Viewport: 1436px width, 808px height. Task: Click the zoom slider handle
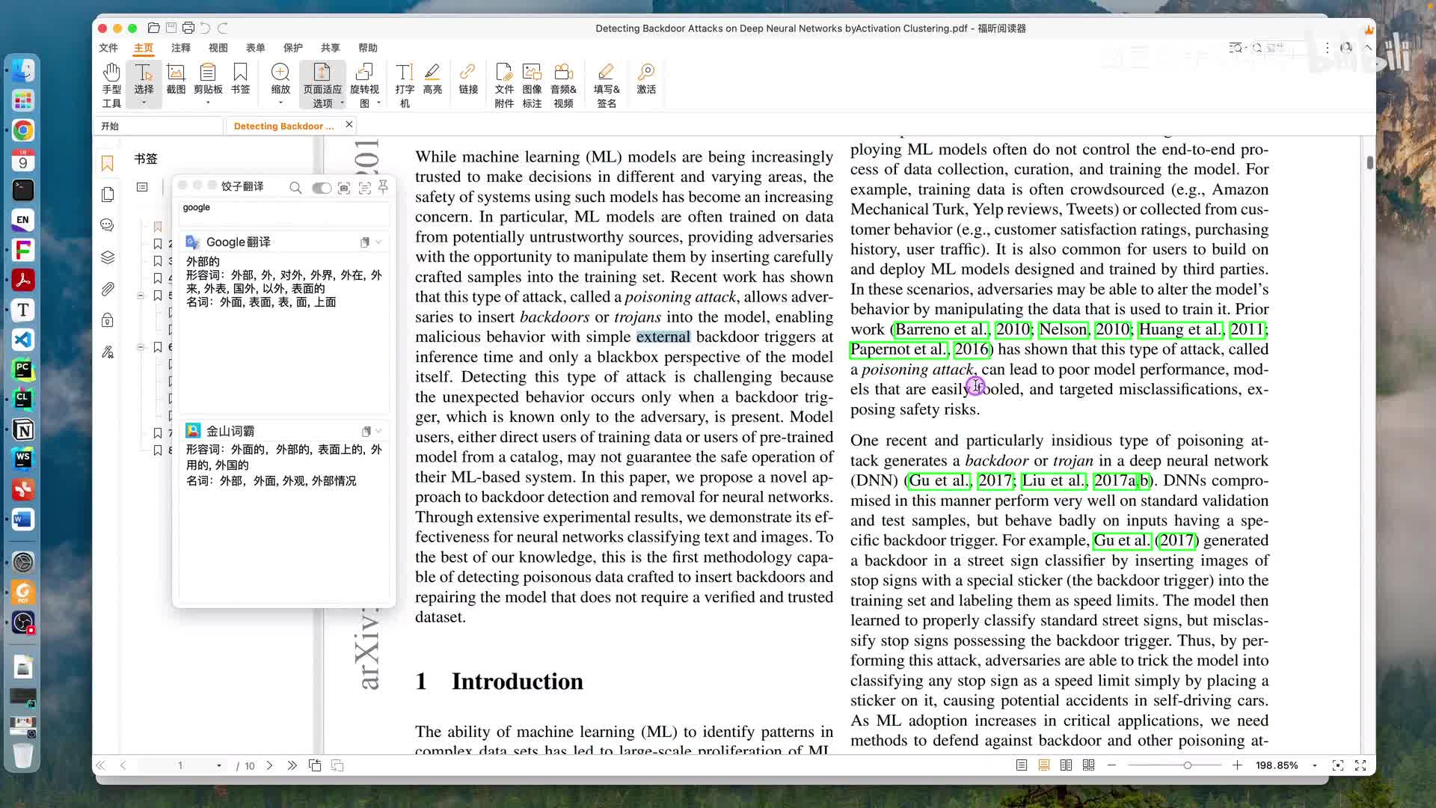(1187, 765)
